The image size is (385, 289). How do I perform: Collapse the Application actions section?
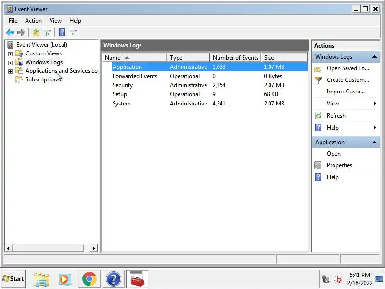tap(374, 142)
